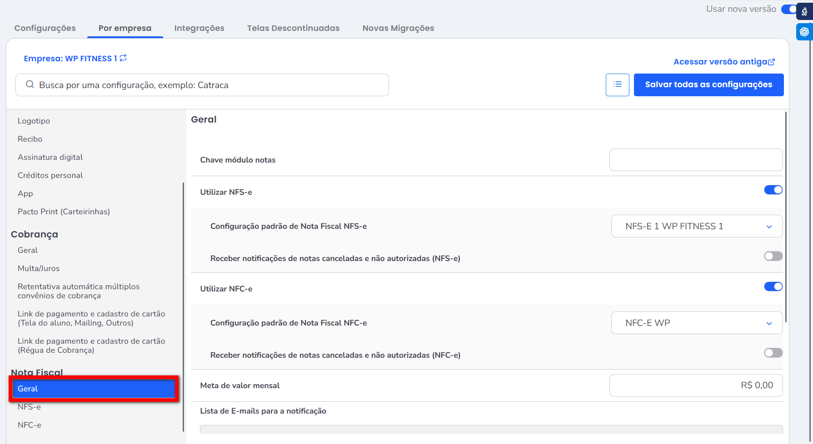
Task: Turn off the Utilizar NFC-e switch
Action: (773, 286)
